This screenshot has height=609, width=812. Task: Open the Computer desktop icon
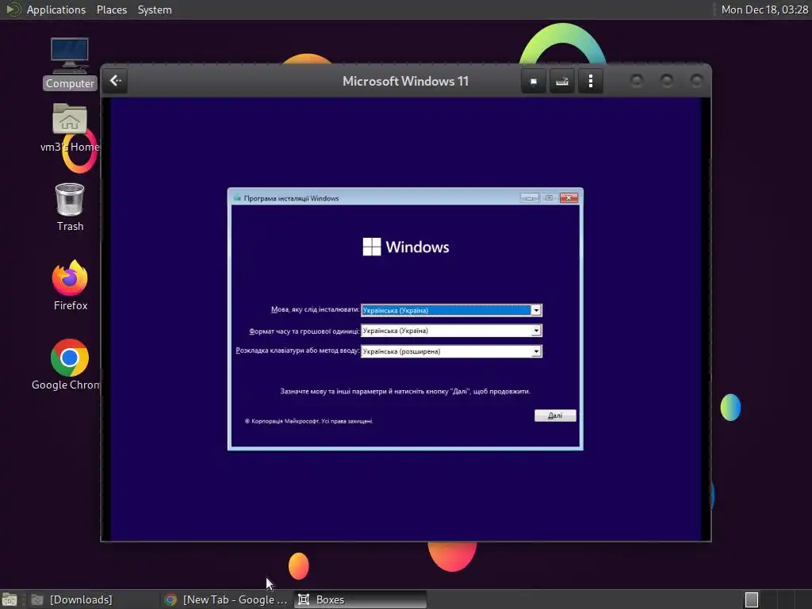click(70, 63)
